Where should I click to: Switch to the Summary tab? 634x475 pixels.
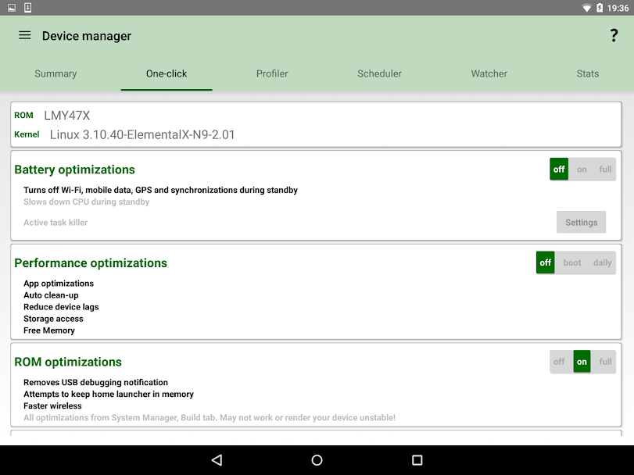pos(56,73)
